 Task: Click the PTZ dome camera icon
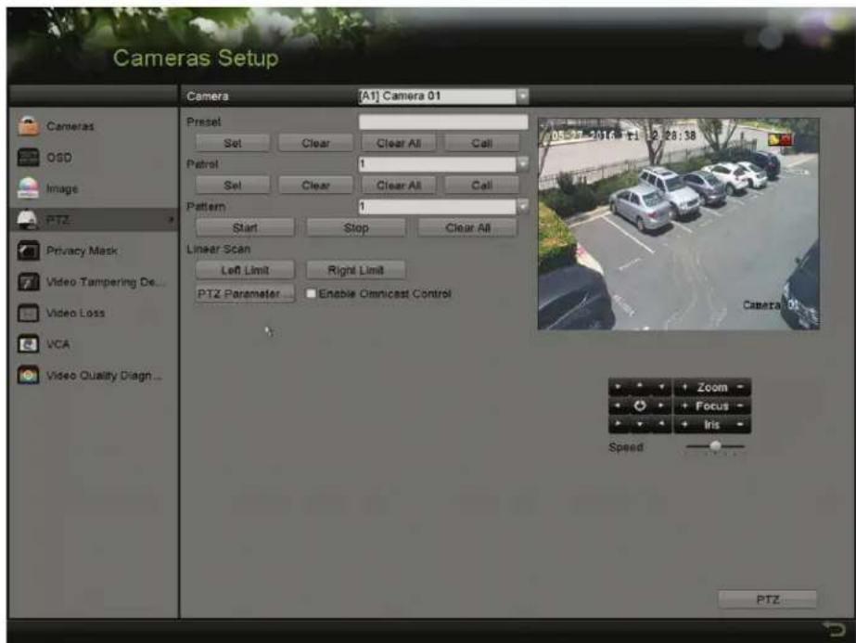[x=27, y=220]
